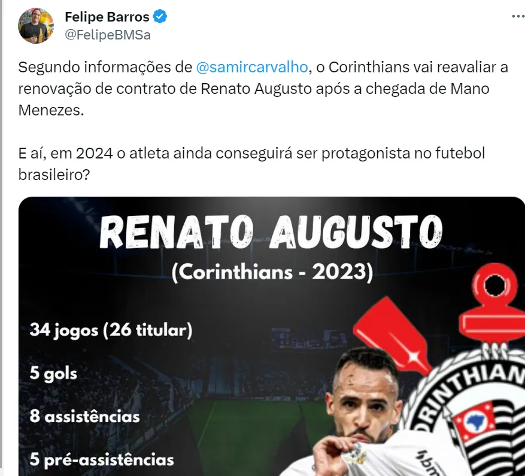
Task: Click the question about 2024 protagonista
Action: [251, 164]
